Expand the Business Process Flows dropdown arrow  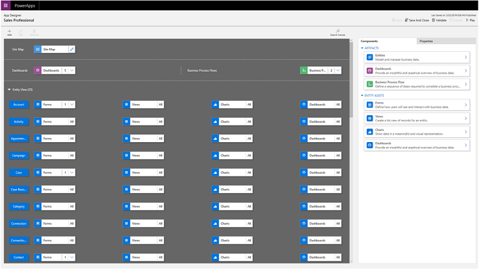pyautogui.click(x=338, y=70)
